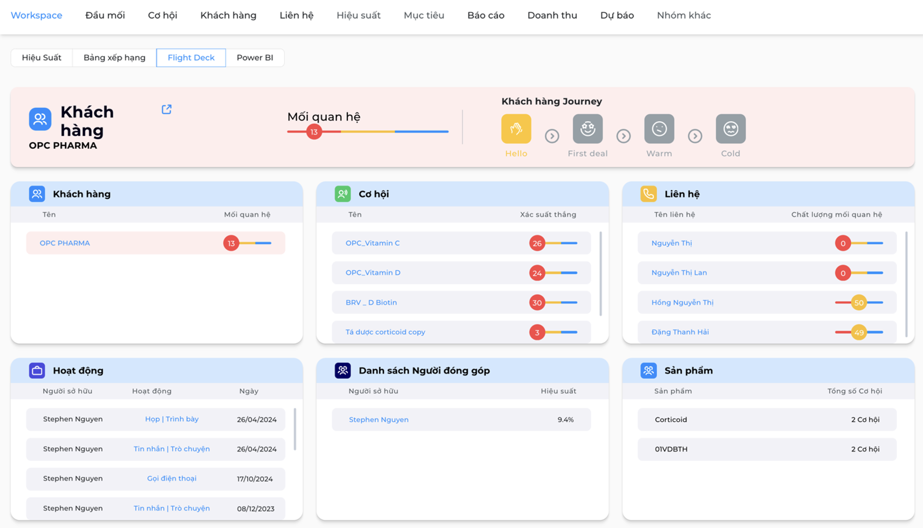This screenshot has width=923, height=528.
Task: Open the Hiệu suất top menu item
Action: [x=359, y=15]
